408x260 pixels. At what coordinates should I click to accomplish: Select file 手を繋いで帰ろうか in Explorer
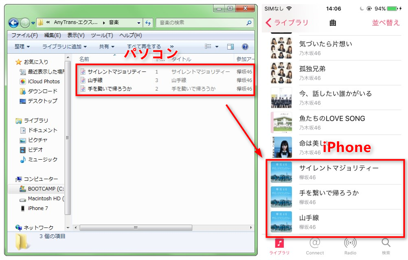(x=110, y=89)
